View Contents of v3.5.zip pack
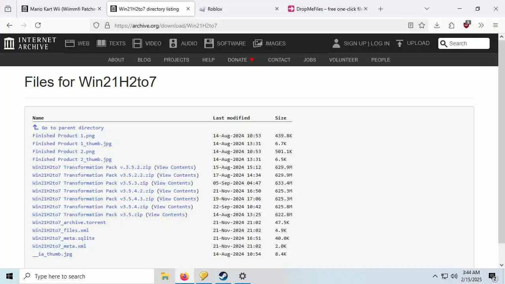The width and height of the screenshot is (505, 284). pos(166,215)
